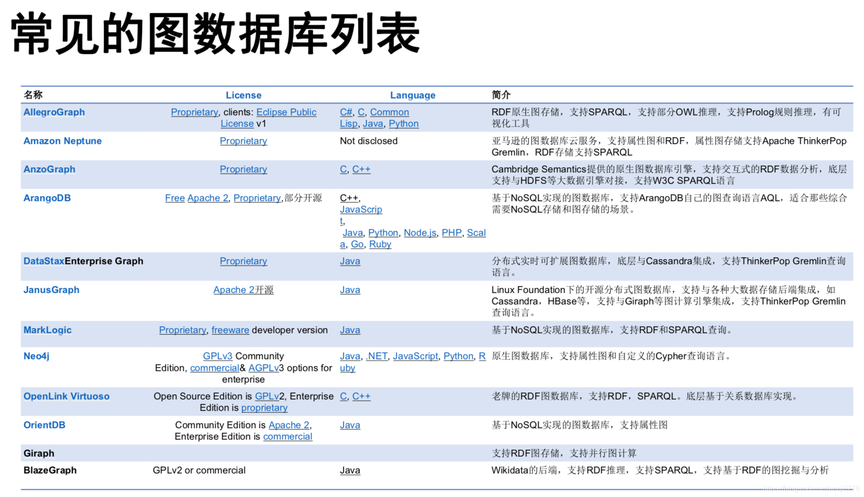Image resolution: width=864 pixels, height=497 pixels.
Task: Click GPLv2 in OpenLink Virtuoso row
Action: 267,396
